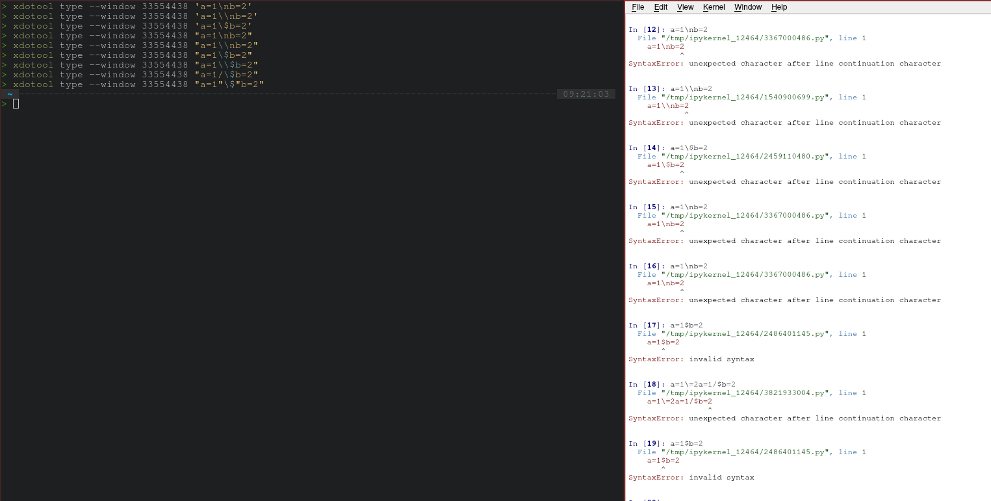Click the file path ending 2459110480.py

745,157
